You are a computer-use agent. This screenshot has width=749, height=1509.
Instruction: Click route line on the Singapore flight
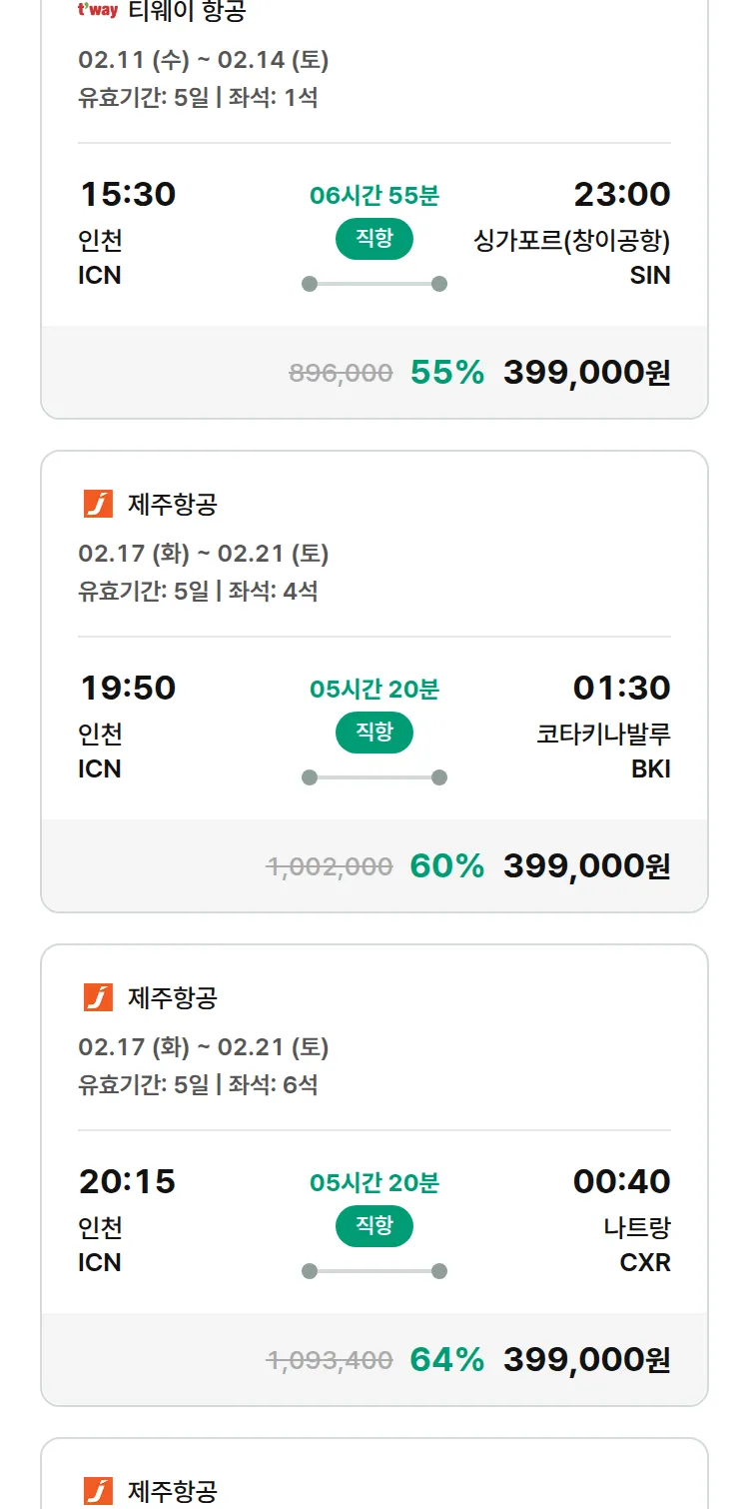pos(374,284)
